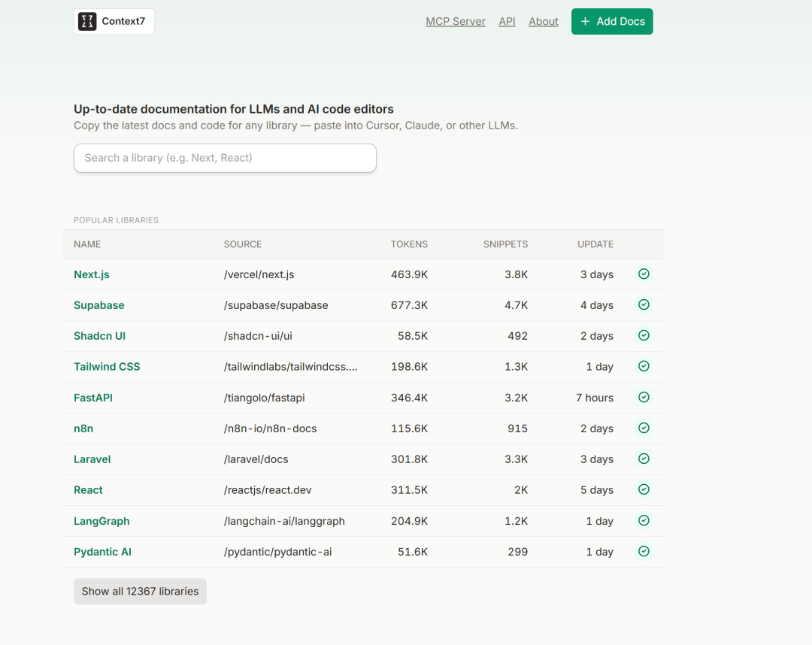This screenshot has height=645, width=812.
Task: Click the check circle icon for n8n
Action: coord(644,428)
